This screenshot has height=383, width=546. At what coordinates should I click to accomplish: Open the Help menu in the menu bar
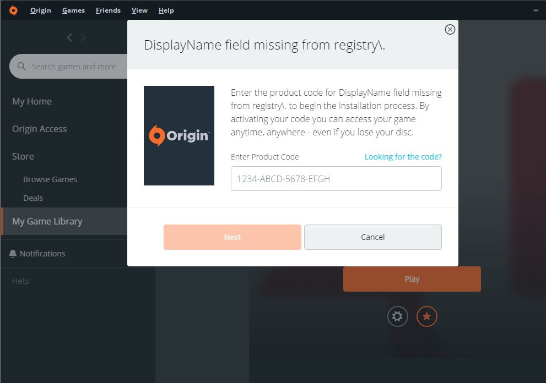pyautogui.click(x=166, y=10)
